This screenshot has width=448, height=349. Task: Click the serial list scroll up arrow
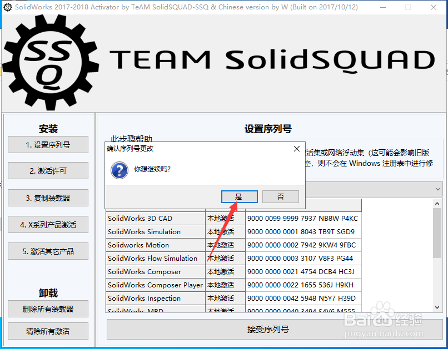tap(437, 204)
